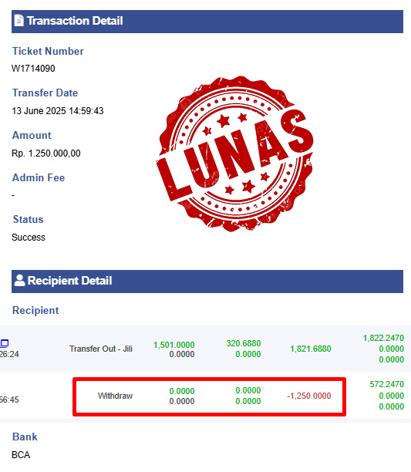Select the balance 1,822.2470
The height and width of the screenshot is (472, 411).
(383, 338)
